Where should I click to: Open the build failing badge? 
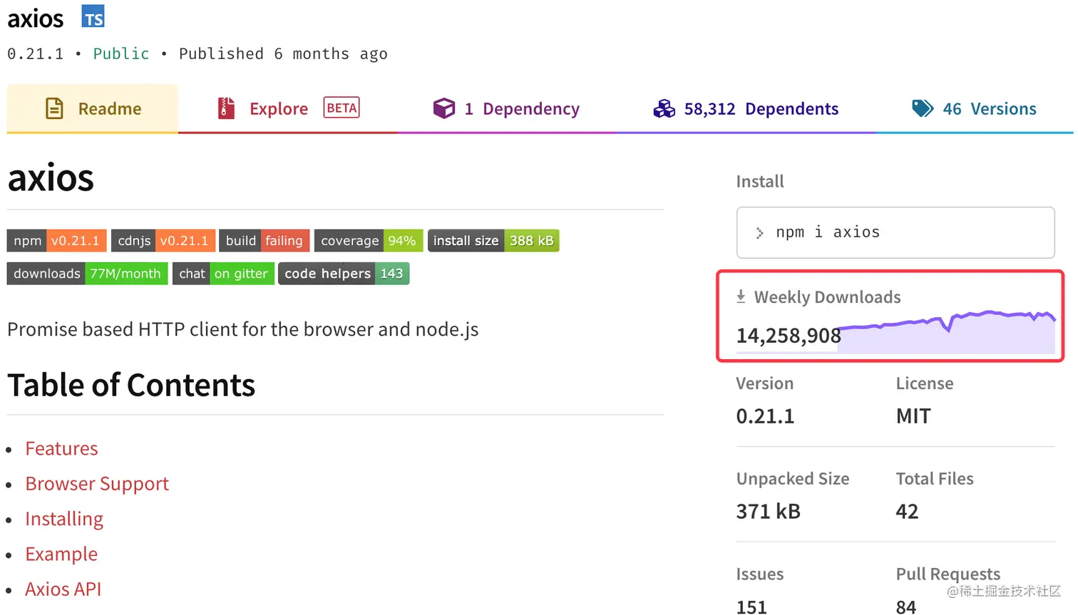265,241
